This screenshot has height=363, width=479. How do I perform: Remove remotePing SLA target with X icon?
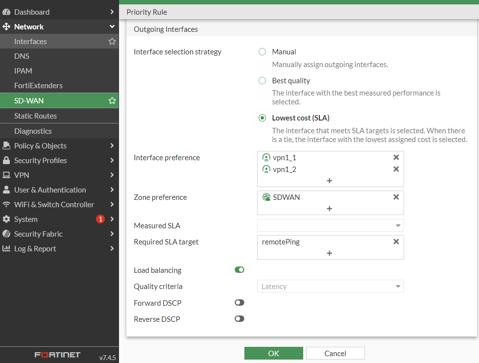(x=396, y=242)
